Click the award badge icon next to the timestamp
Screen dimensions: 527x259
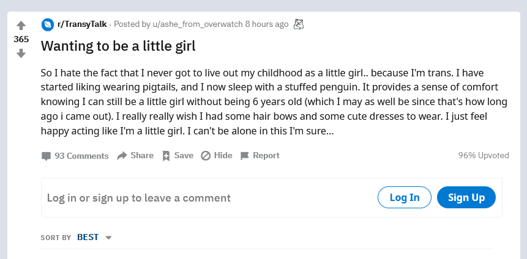tap(299, 24)
